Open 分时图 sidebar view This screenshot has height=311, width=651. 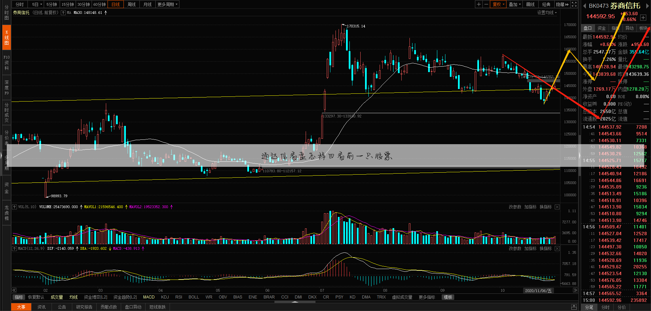[6, 13]
